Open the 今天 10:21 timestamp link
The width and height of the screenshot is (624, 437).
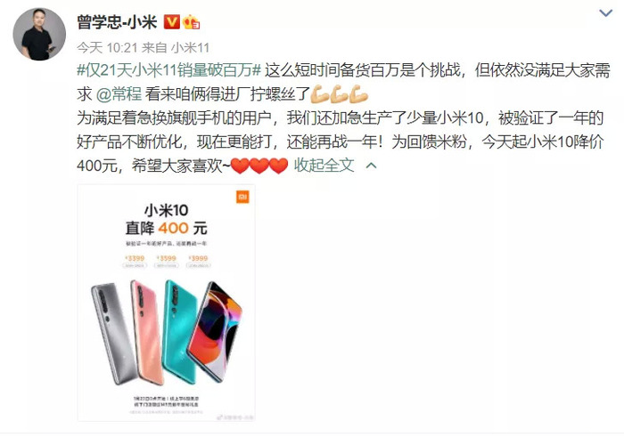pos(107,48)
